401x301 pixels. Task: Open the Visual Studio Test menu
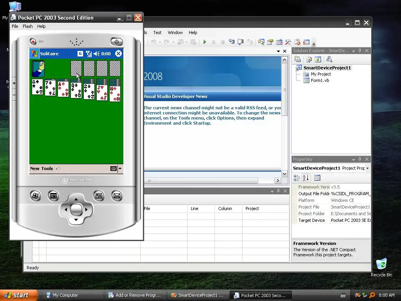coord(157,33)
